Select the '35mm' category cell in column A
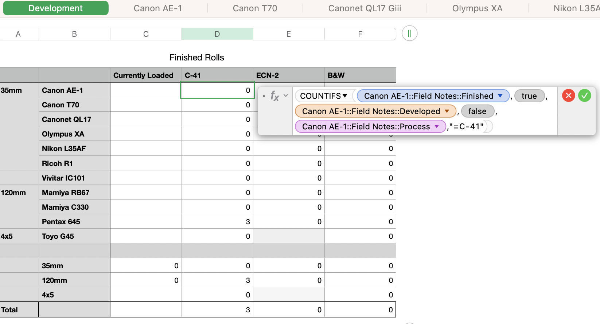600x324 pixels. pyautogui.click(x=19, y=90)
